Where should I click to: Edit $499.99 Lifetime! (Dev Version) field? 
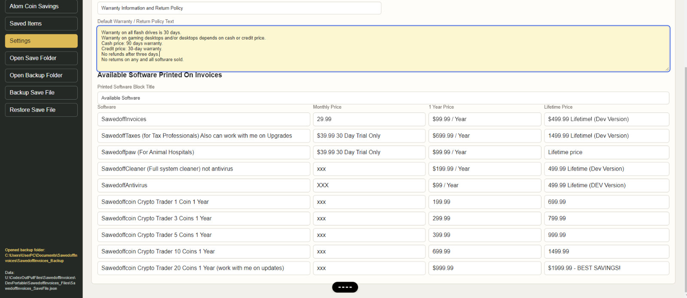[x=607, y=119]
